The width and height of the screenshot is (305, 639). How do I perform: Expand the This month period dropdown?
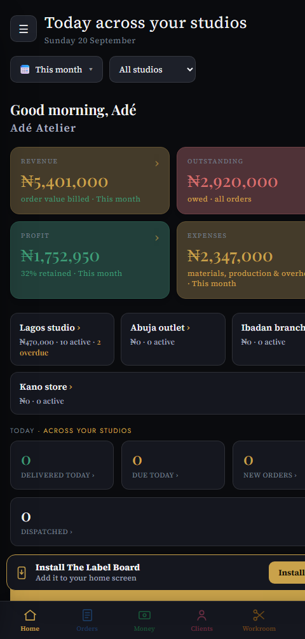pyautogui.click(x=57, y=69)
